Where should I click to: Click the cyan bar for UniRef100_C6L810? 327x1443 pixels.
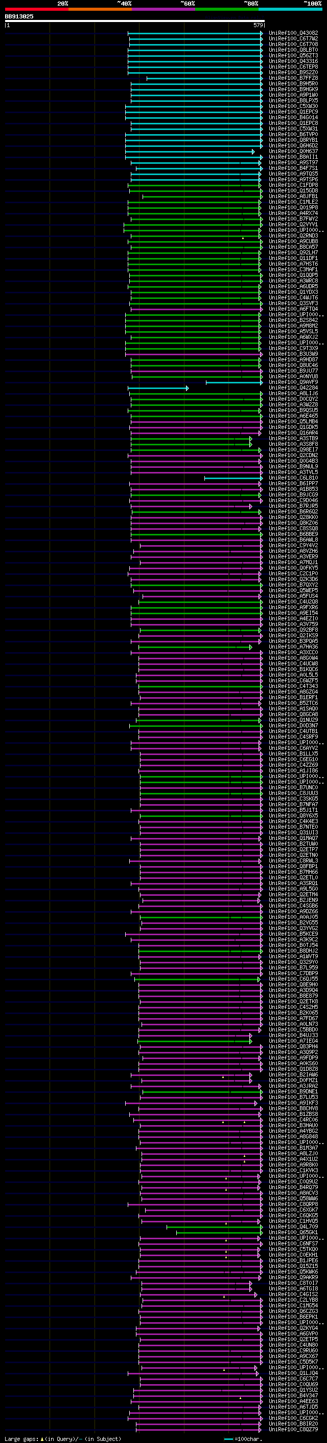pyautogui.click(x=233, y=479)
